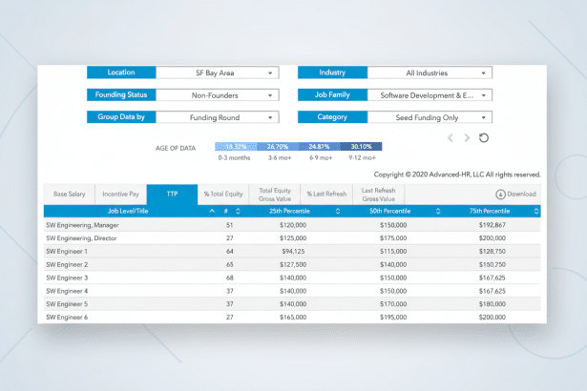Click the 25th Percentile column header

click(x=289, y=211)
